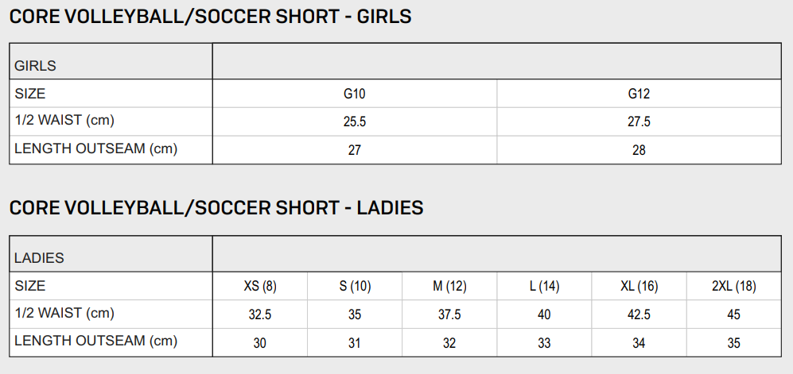This screenshot has height=374, width=793.
Task: Click the Ladies shorts section heading
Action: tap(216, 209)
